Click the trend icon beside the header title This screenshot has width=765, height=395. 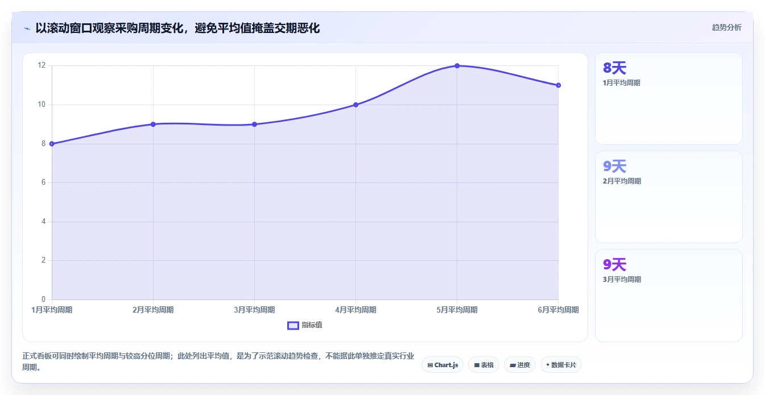tap(27, 28)
